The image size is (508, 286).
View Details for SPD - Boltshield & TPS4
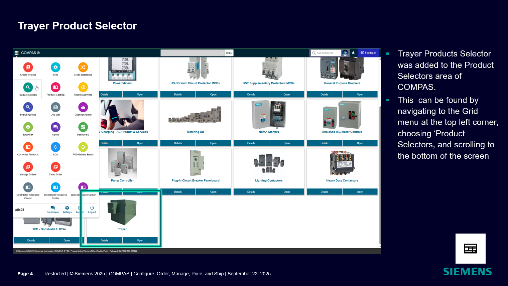[x=31, y=241]
